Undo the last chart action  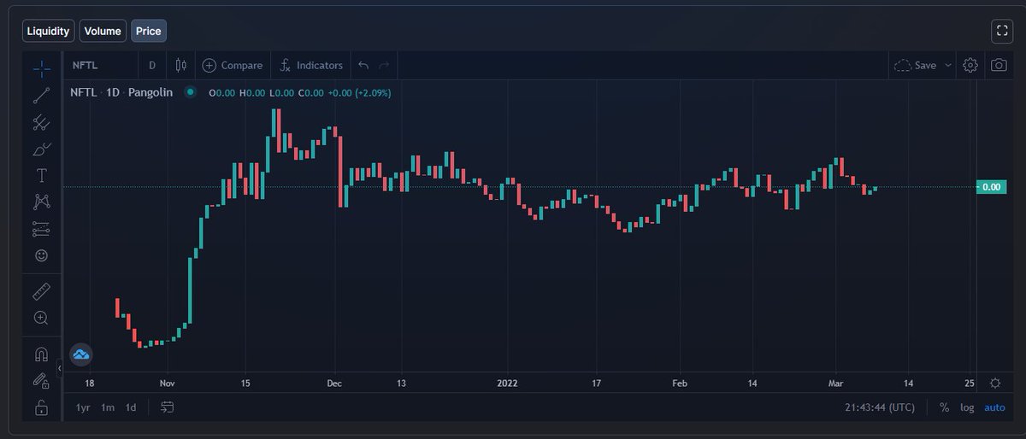pyautogui.click(x=363, y=65)
